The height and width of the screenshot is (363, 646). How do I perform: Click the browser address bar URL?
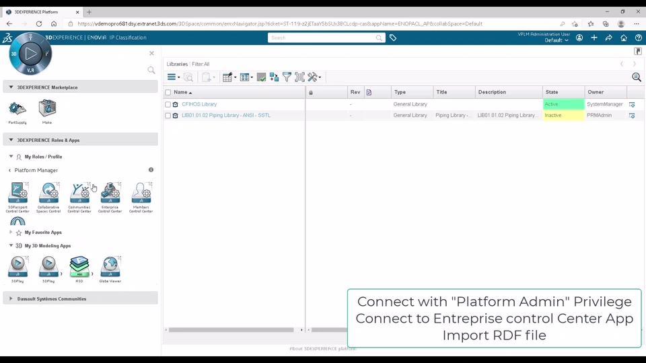click(x=280, y=24)
